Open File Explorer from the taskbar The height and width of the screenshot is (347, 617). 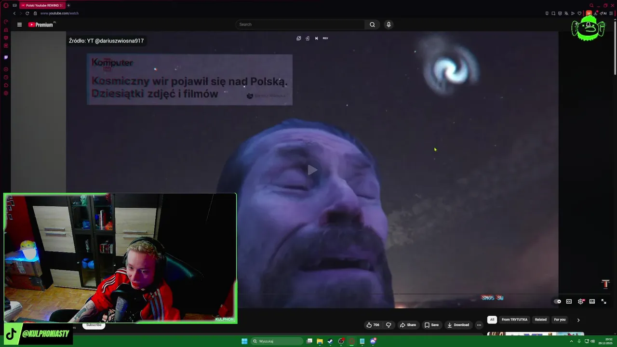tap(320, 341)
